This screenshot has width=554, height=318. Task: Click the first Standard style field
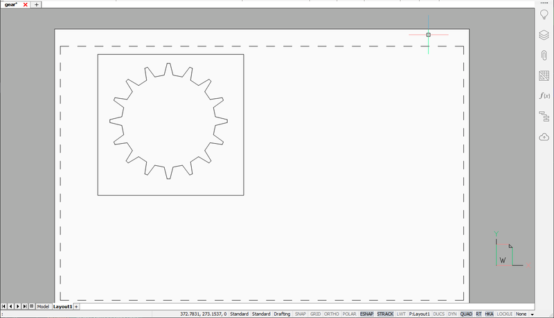pos(239,314)
